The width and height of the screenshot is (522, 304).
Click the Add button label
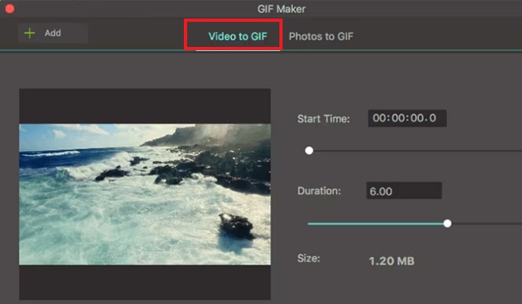click(53, 33)
